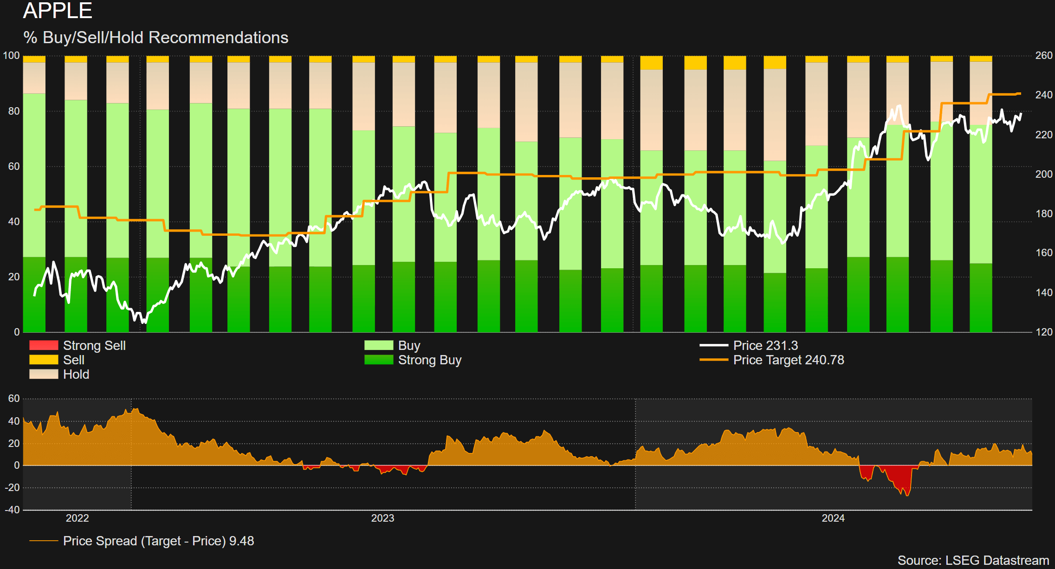Click the '80' left axis label
The image size is (1055, 569).
click(x=14, y=111)
